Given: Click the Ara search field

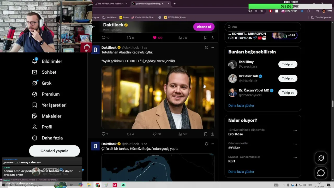Looking at the screenshot, I should 263,27.
